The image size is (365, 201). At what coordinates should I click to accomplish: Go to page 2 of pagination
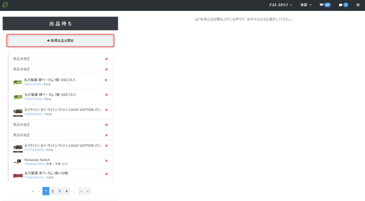53,191
